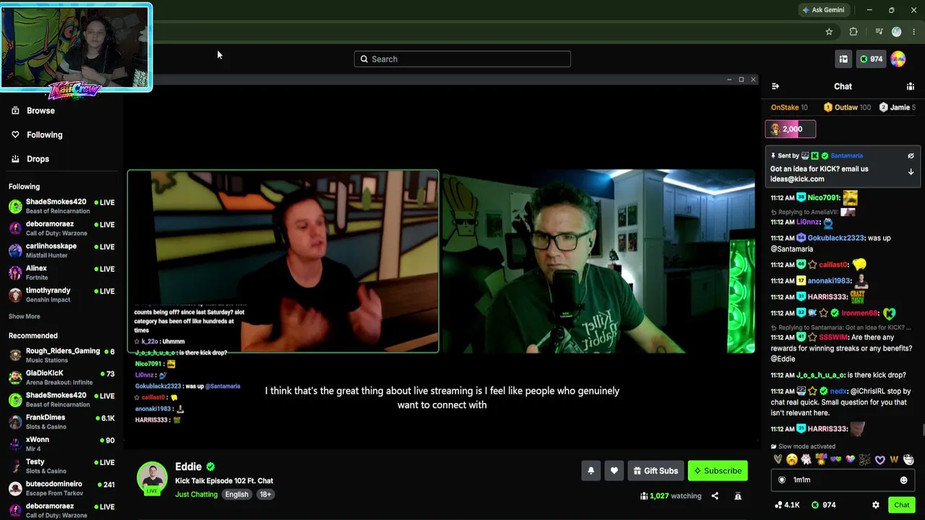925x520 pixels.
Task: Insert the gold W quick emote
Action: click(894, 460)
